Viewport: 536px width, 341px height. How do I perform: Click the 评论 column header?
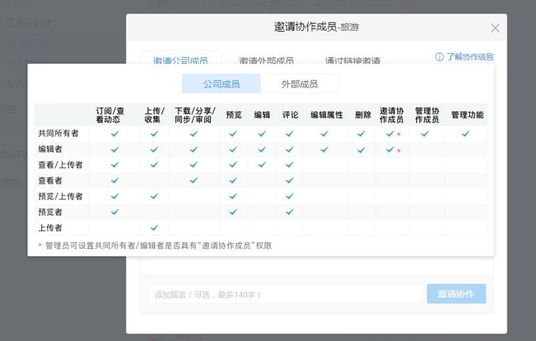coord(291,115)
